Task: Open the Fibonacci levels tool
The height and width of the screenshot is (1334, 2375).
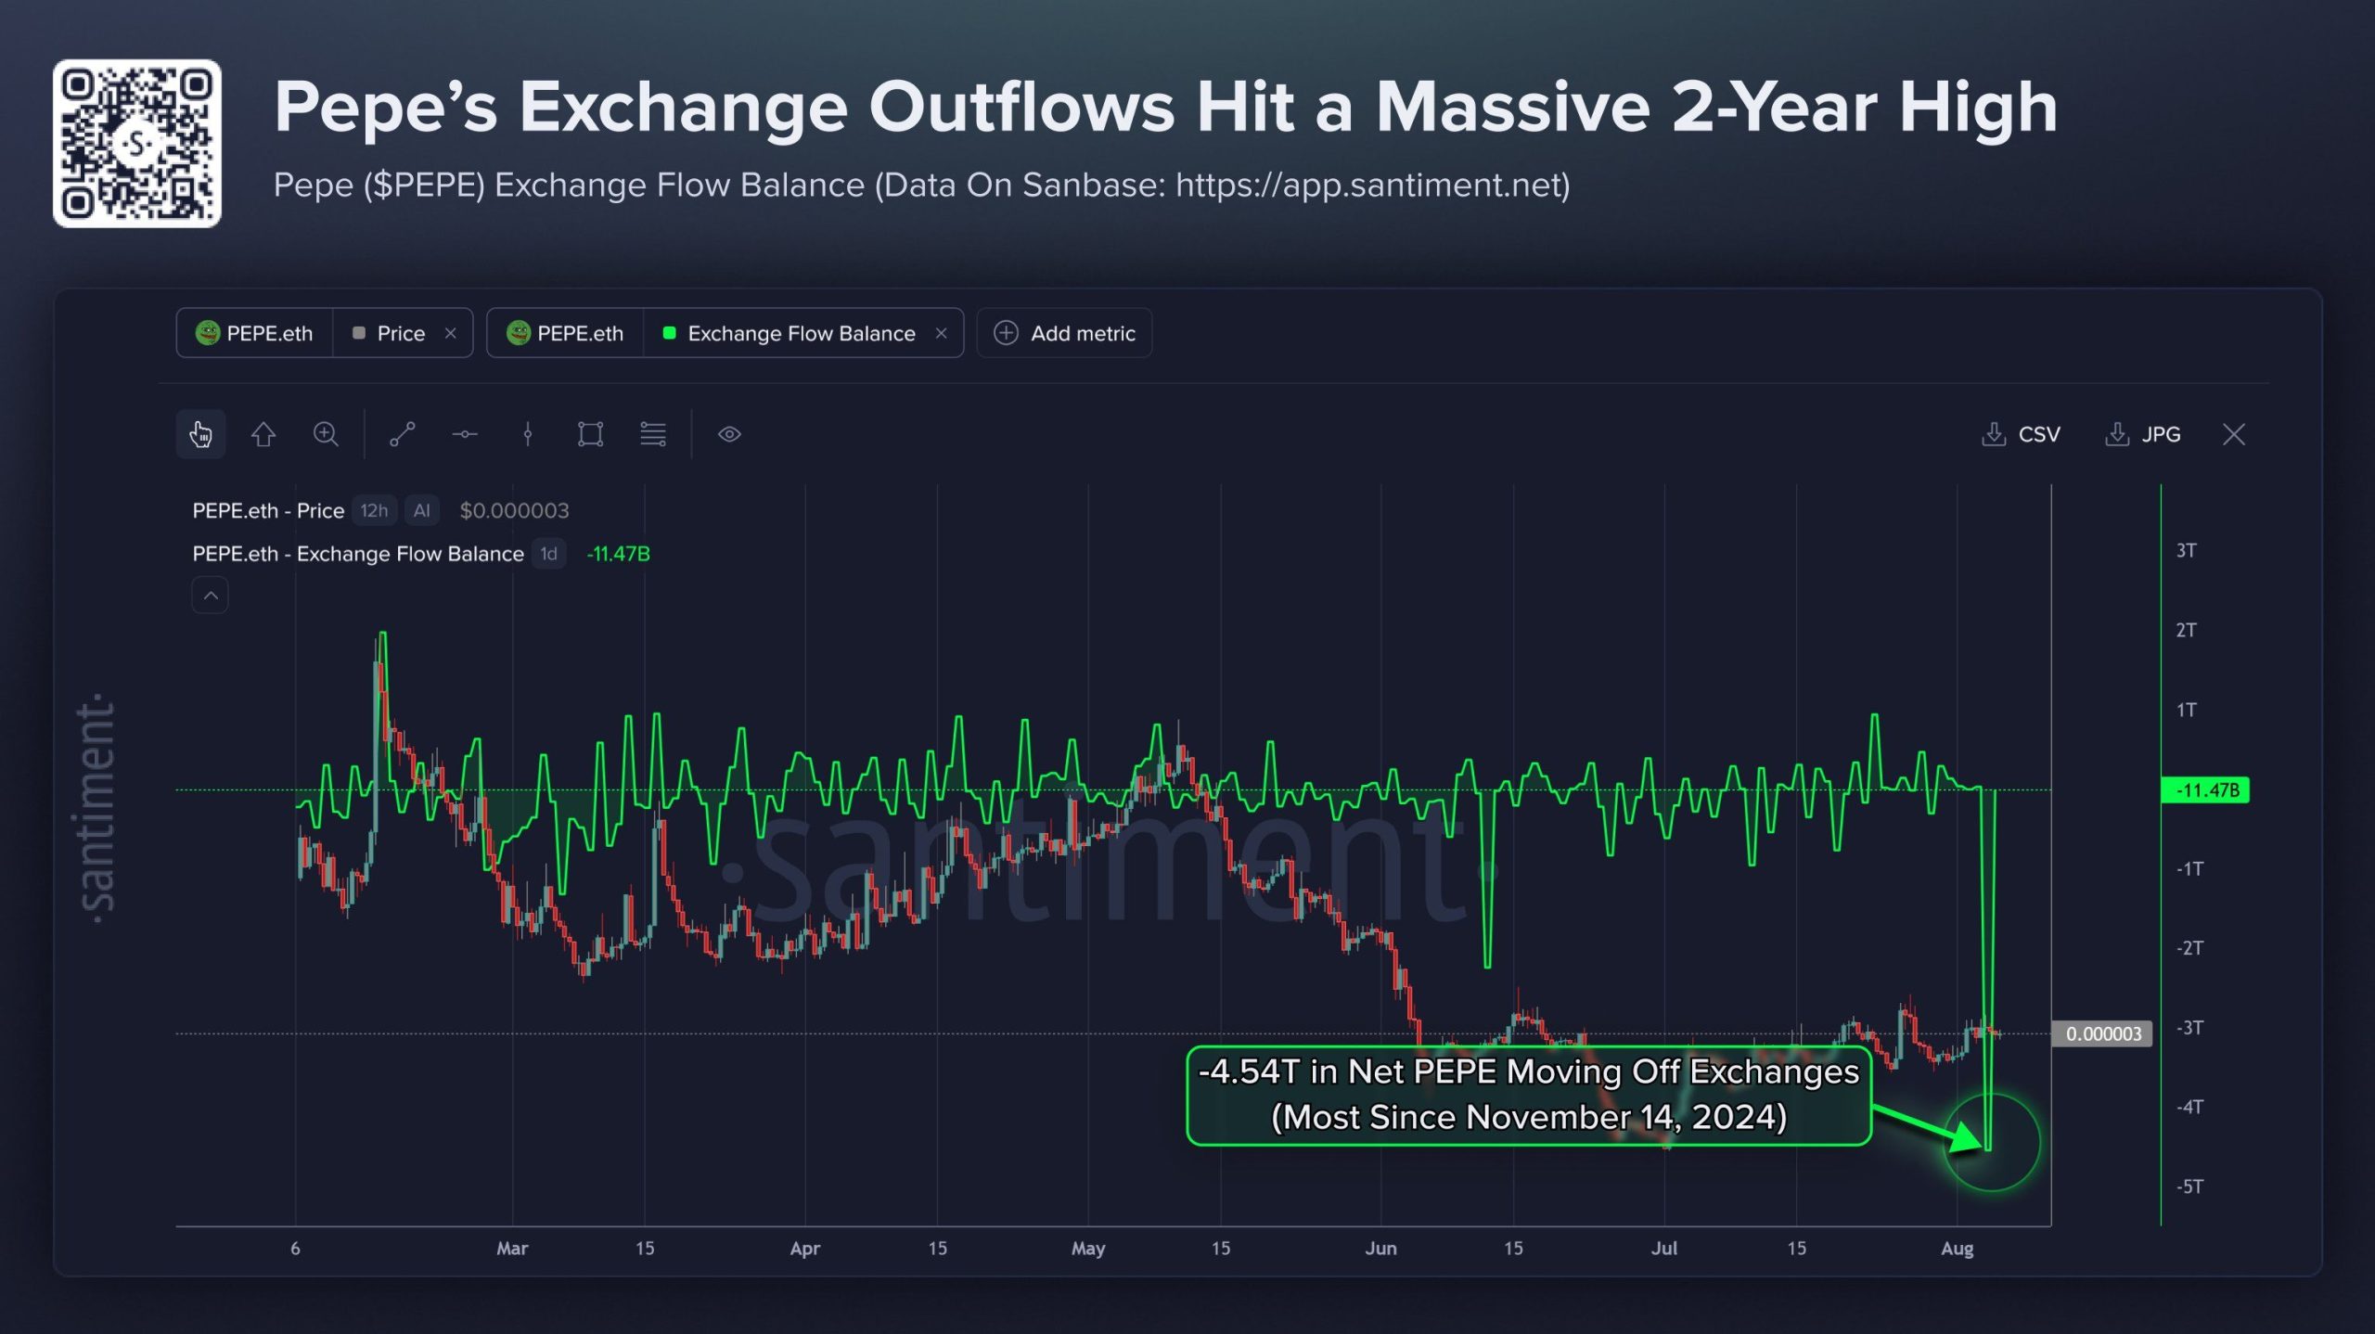Action: pos(653,434)
